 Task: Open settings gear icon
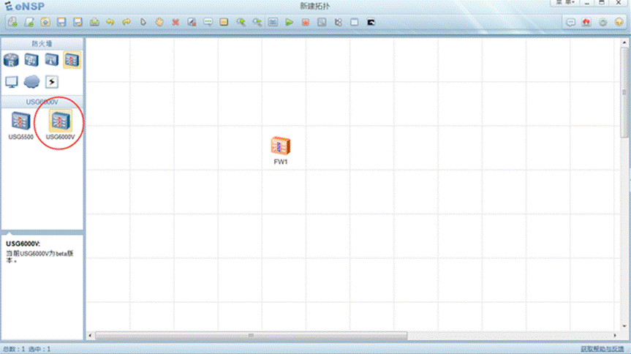tap(602, 22)
